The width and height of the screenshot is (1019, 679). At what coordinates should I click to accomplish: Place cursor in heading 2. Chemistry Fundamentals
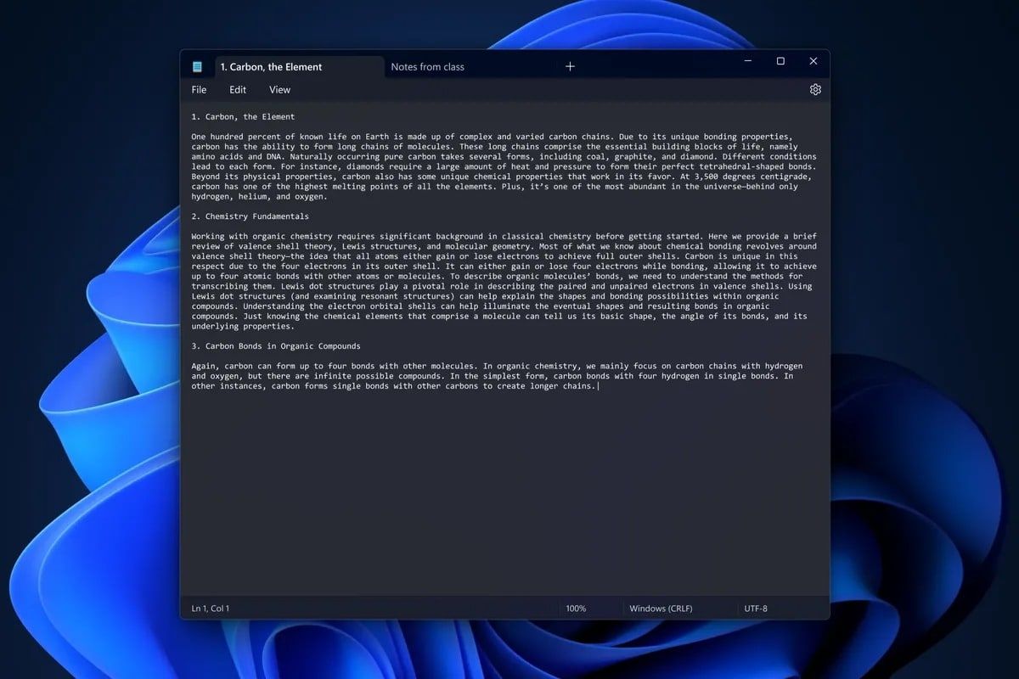[251, 216]
